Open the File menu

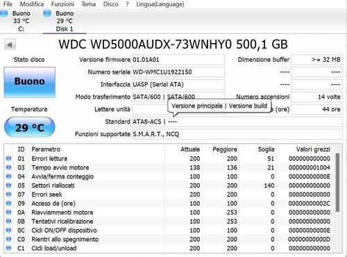[x=8, y=4]
